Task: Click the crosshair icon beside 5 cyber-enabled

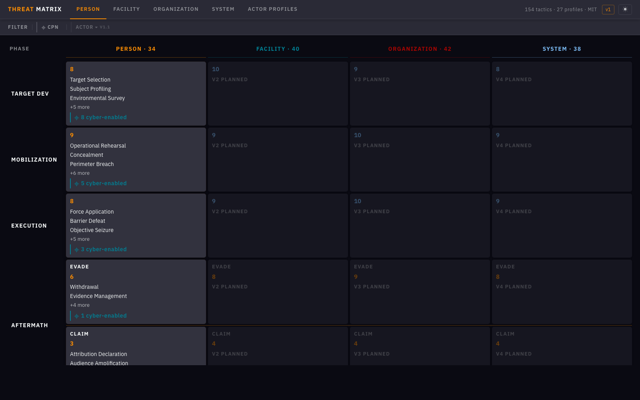Action: [76, 184]
